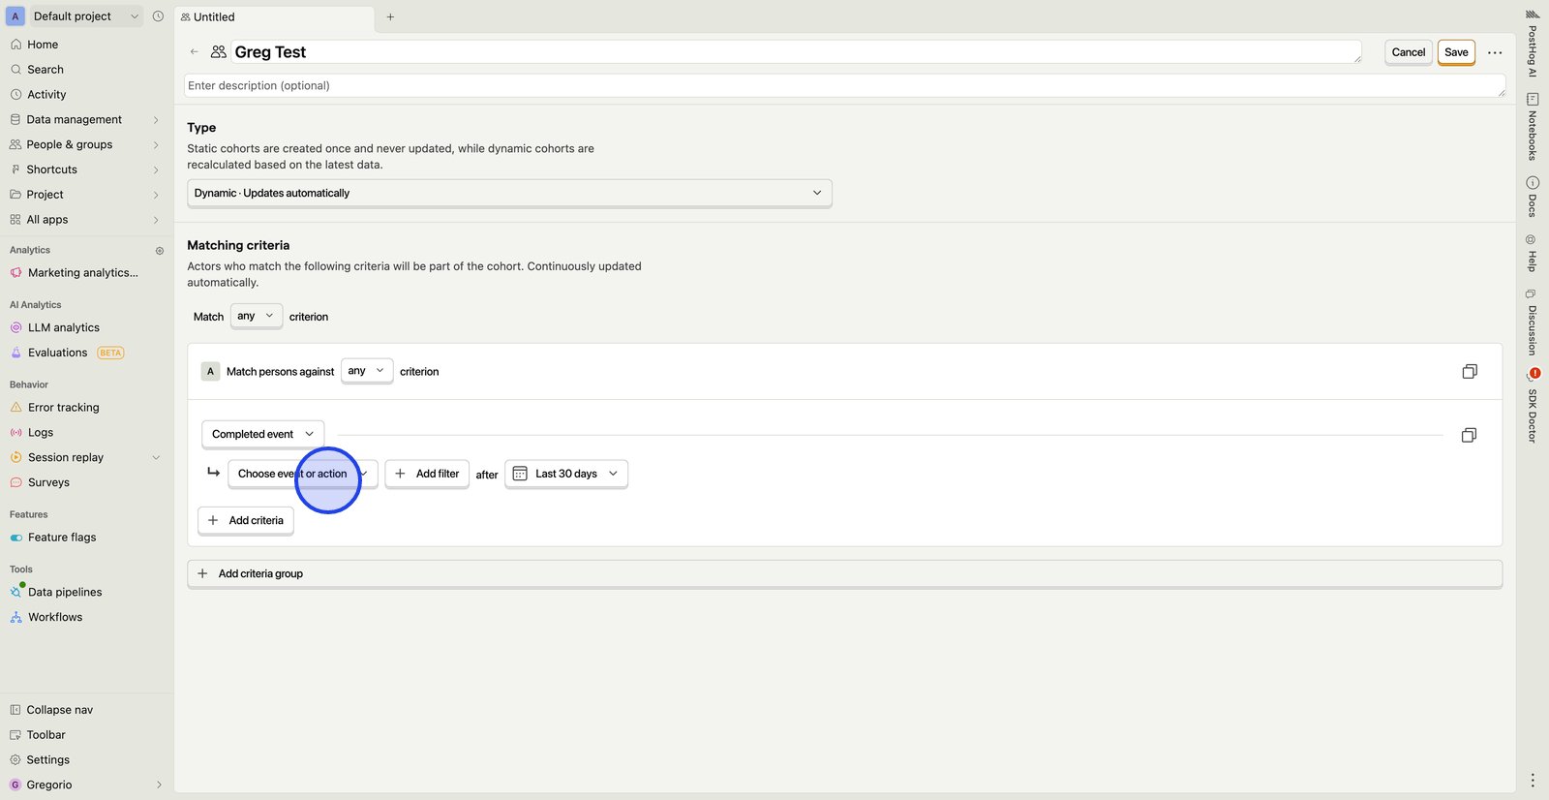
Task: Click the gear icon next to Analytics
Action: tap(160, 251)
